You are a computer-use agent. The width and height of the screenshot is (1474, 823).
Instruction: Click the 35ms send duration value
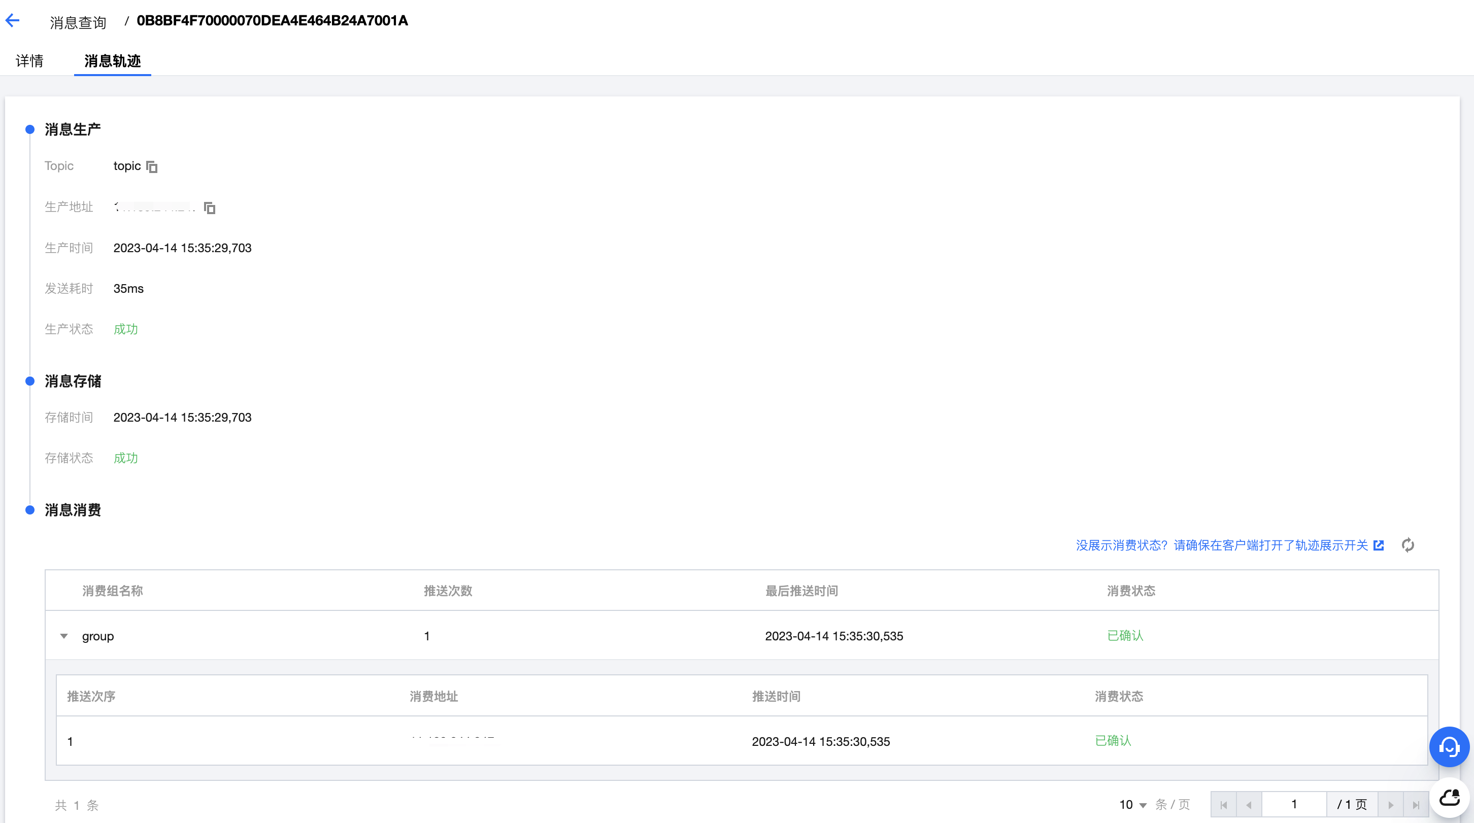[129, 288]
